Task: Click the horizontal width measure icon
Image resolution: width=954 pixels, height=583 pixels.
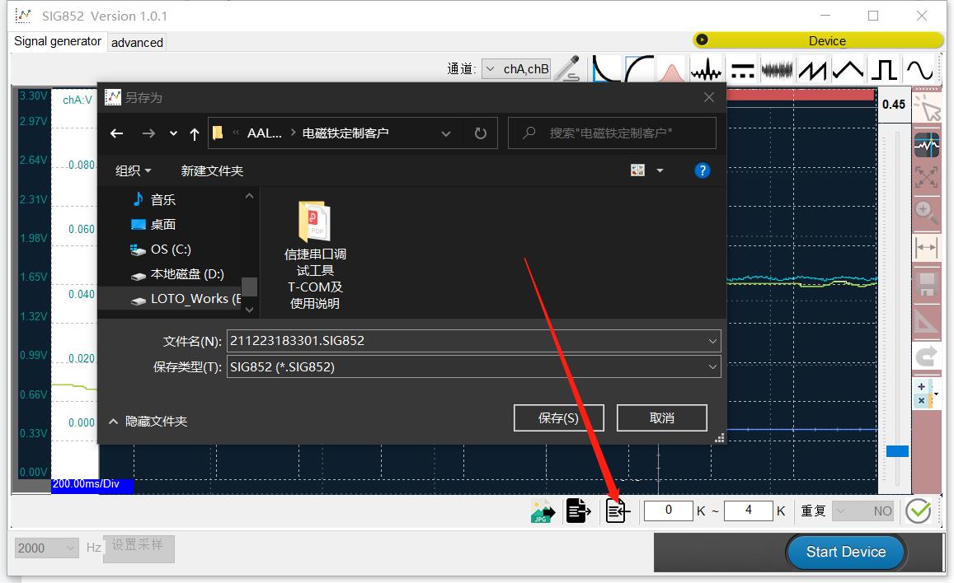Action: [x=926, y=247]
